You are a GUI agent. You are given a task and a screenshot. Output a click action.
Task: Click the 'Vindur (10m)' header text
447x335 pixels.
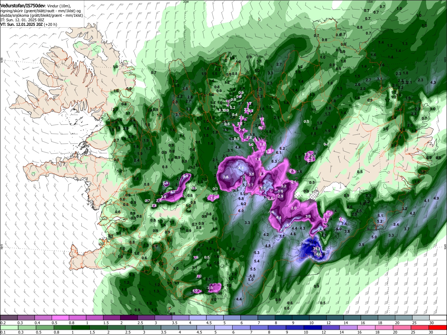tap(59, 6)
